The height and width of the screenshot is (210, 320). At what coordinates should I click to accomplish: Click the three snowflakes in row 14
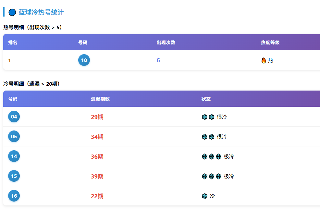pos(211,156)
